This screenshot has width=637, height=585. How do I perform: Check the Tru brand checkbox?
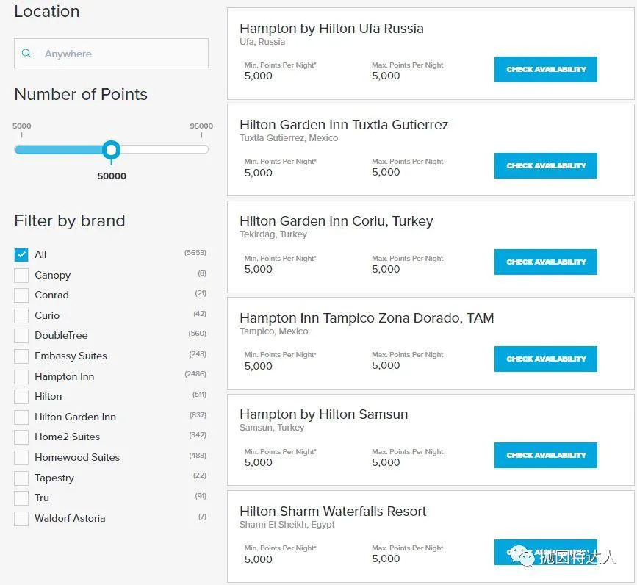point(21,498)
